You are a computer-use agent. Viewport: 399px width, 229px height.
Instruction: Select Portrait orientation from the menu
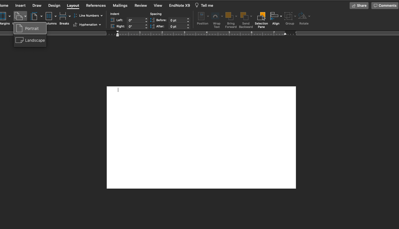point(30,28)
